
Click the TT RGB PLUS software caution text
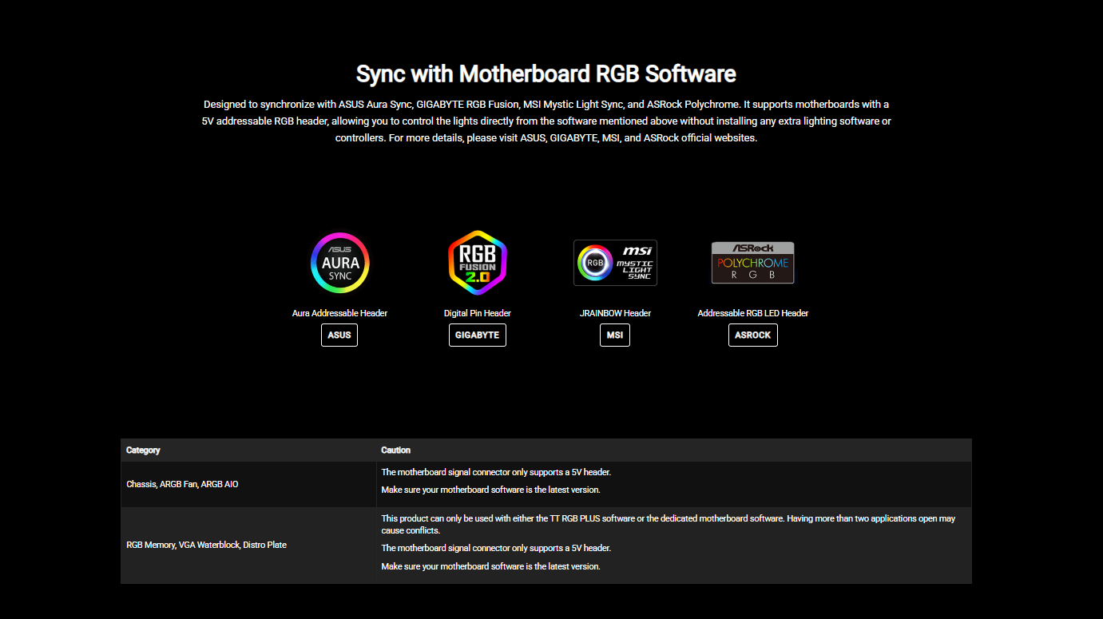tap(668, 524)
